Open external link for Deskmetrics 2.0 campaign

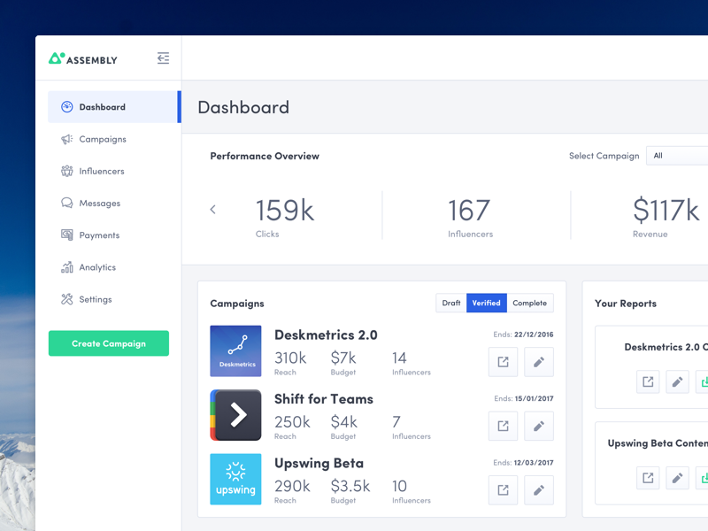tap(503, 361)
